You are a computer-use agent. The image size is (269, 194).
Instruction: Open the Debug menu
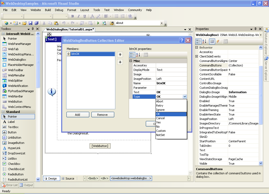tap(59, 10)
